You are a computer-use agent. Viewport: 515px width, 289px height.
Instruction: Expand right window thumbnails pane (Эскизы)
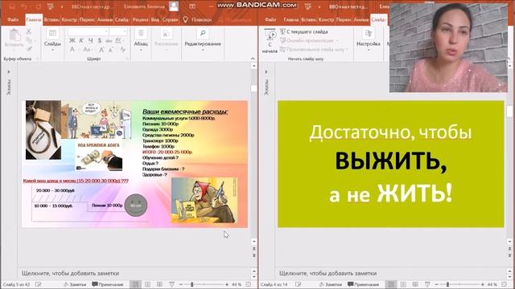point(266,71)
